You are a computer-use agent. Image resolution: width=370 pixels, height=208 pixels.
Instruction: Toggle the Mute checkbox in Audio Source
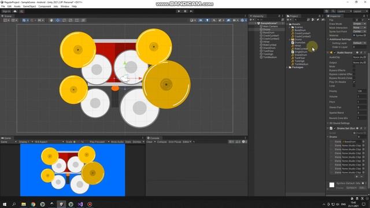pyautogui.click(x=354, y=66)
